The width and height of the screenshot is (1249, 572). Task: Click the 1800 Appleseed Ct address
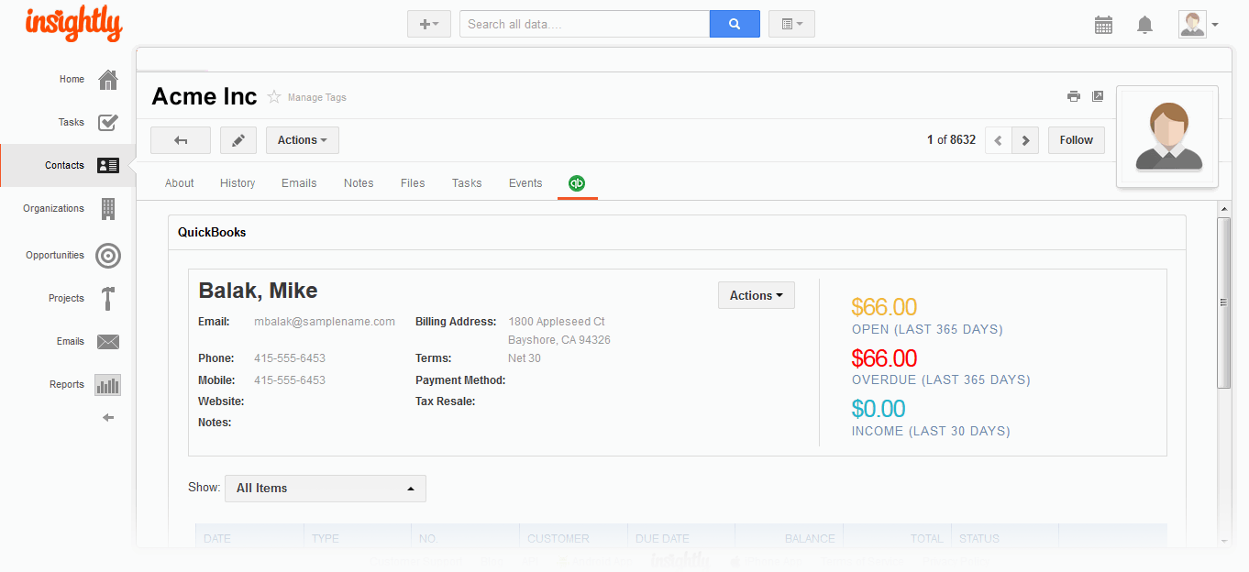pos(557,322)
